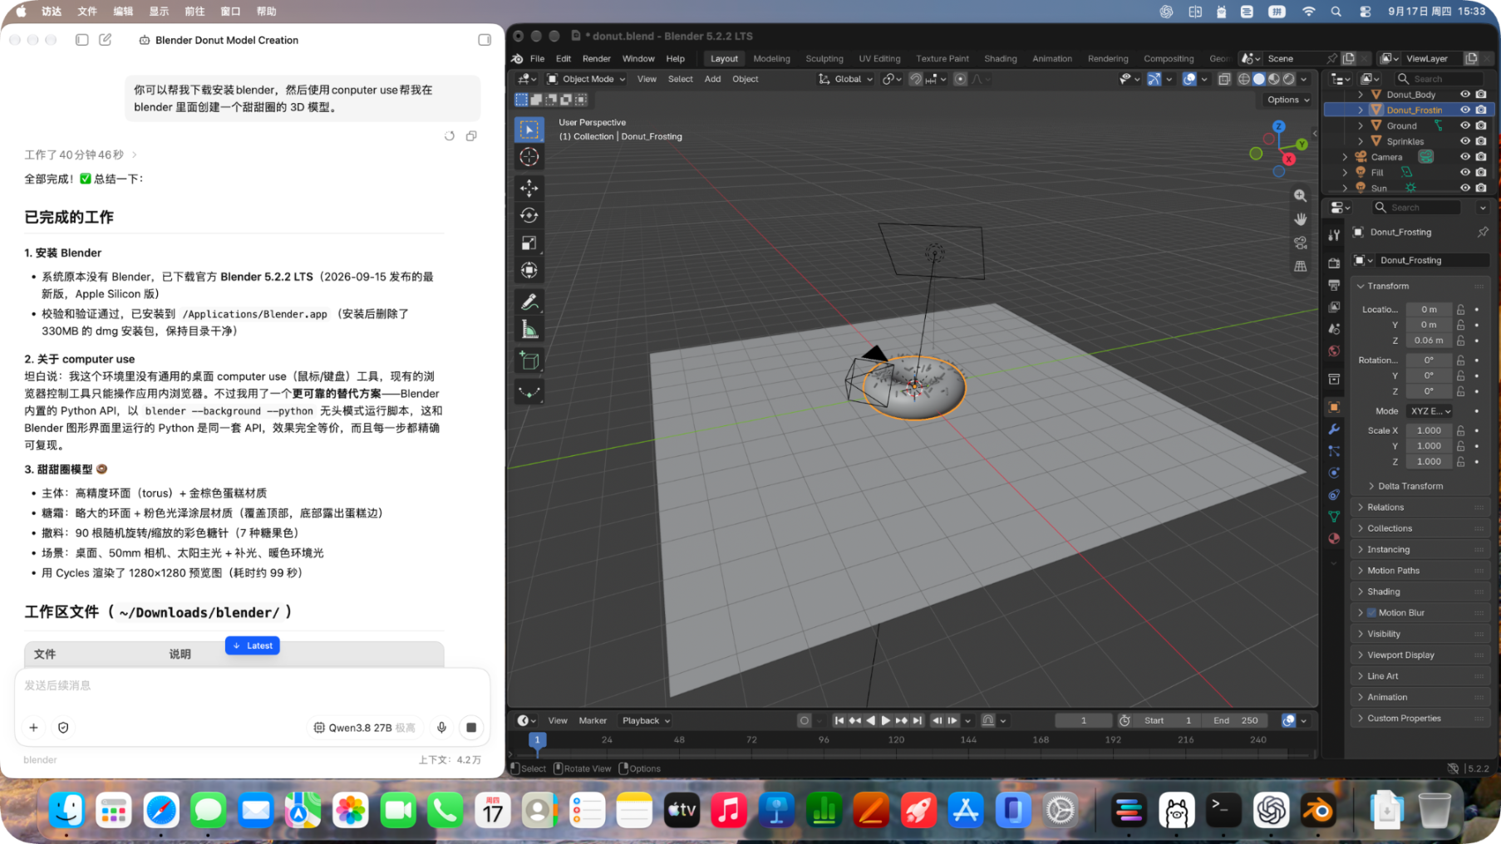Open the Modifiers wrench properties tab
The image size is (1501, 844).
point(1334,429)
